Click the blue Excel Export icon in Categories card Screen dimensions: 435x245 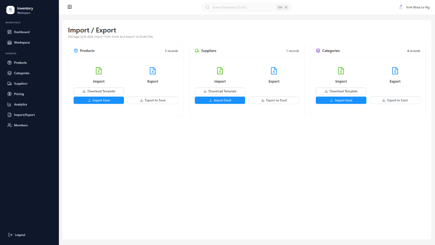coord(395,71)
